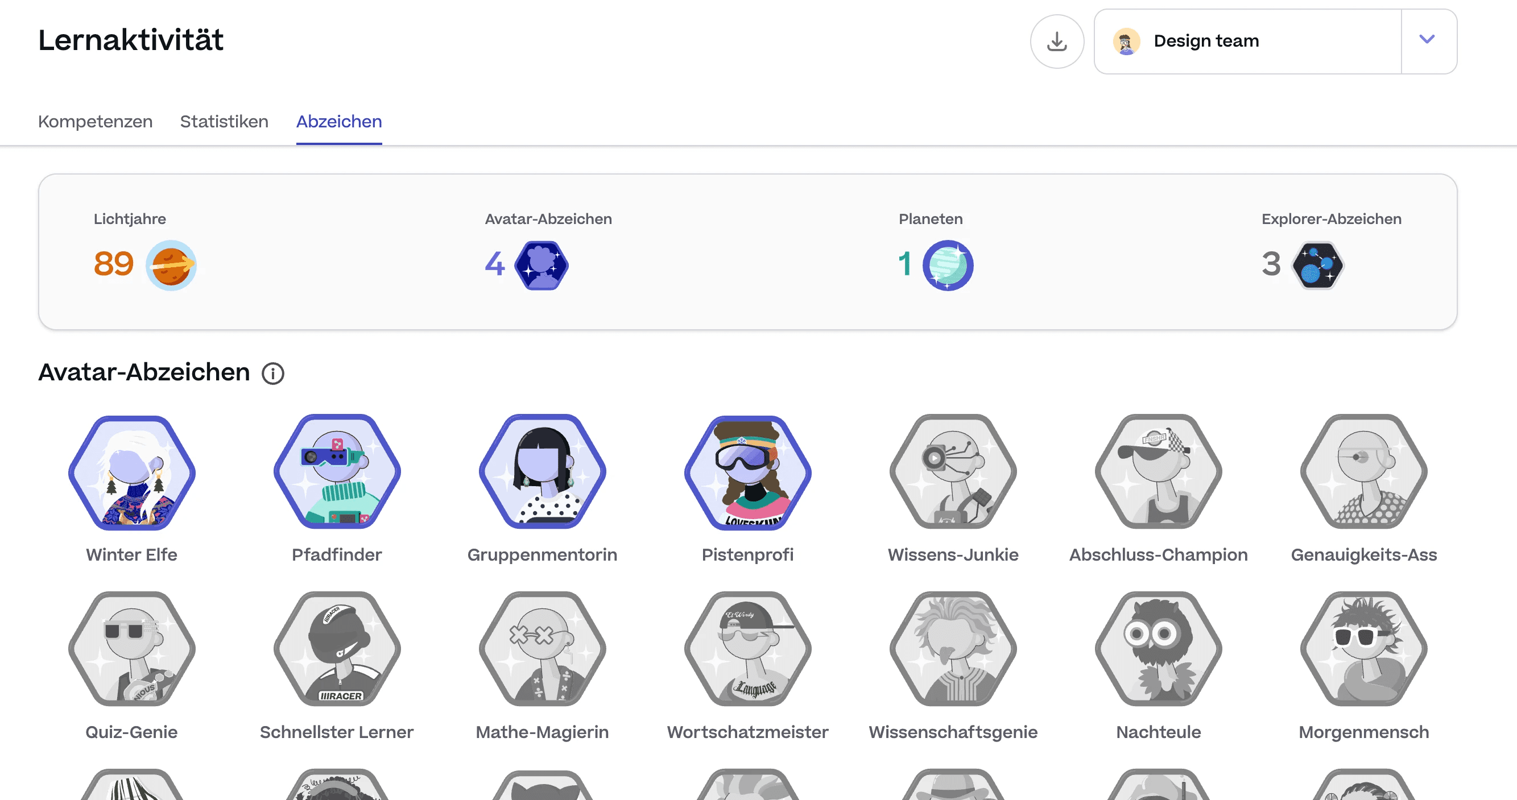
Task: Open the info icon beside Avatar-Abzeichen
Action: 272,373
